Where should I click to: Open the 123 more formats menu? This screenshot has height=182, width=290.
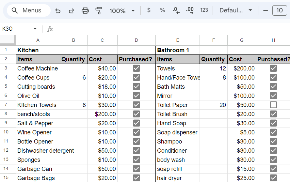click(204, 10)
